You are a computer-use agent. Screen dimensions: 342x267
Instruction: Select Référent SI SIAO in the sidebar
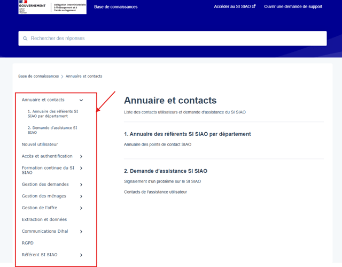tap(40, 255)
